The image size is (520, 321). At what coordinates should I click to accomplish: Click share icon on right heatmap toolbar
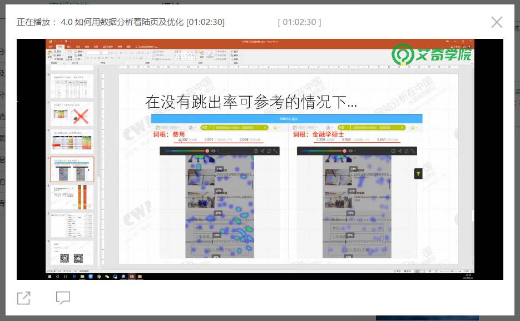(x=400, y=151)
